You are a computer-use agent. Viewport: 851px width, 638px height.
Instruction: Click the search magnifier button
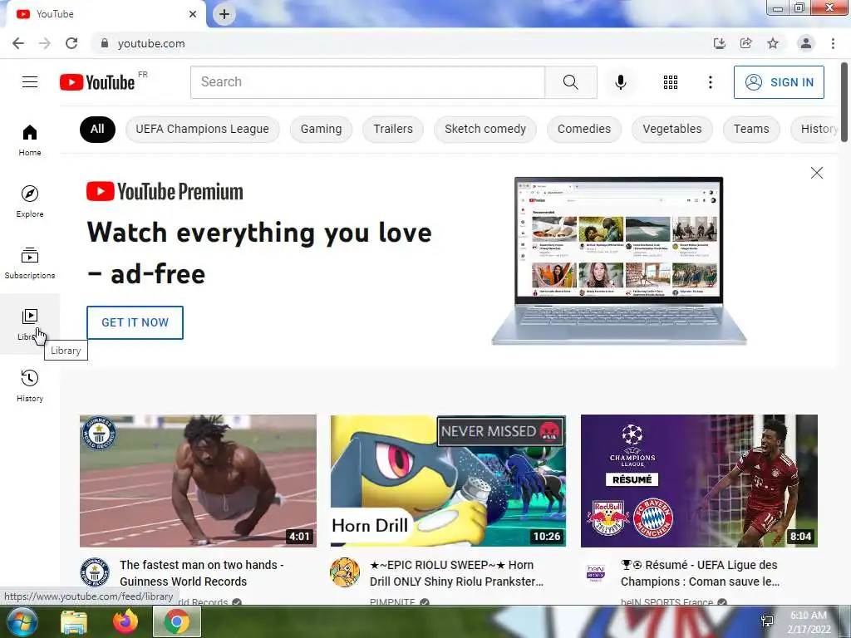pos(571,82)
